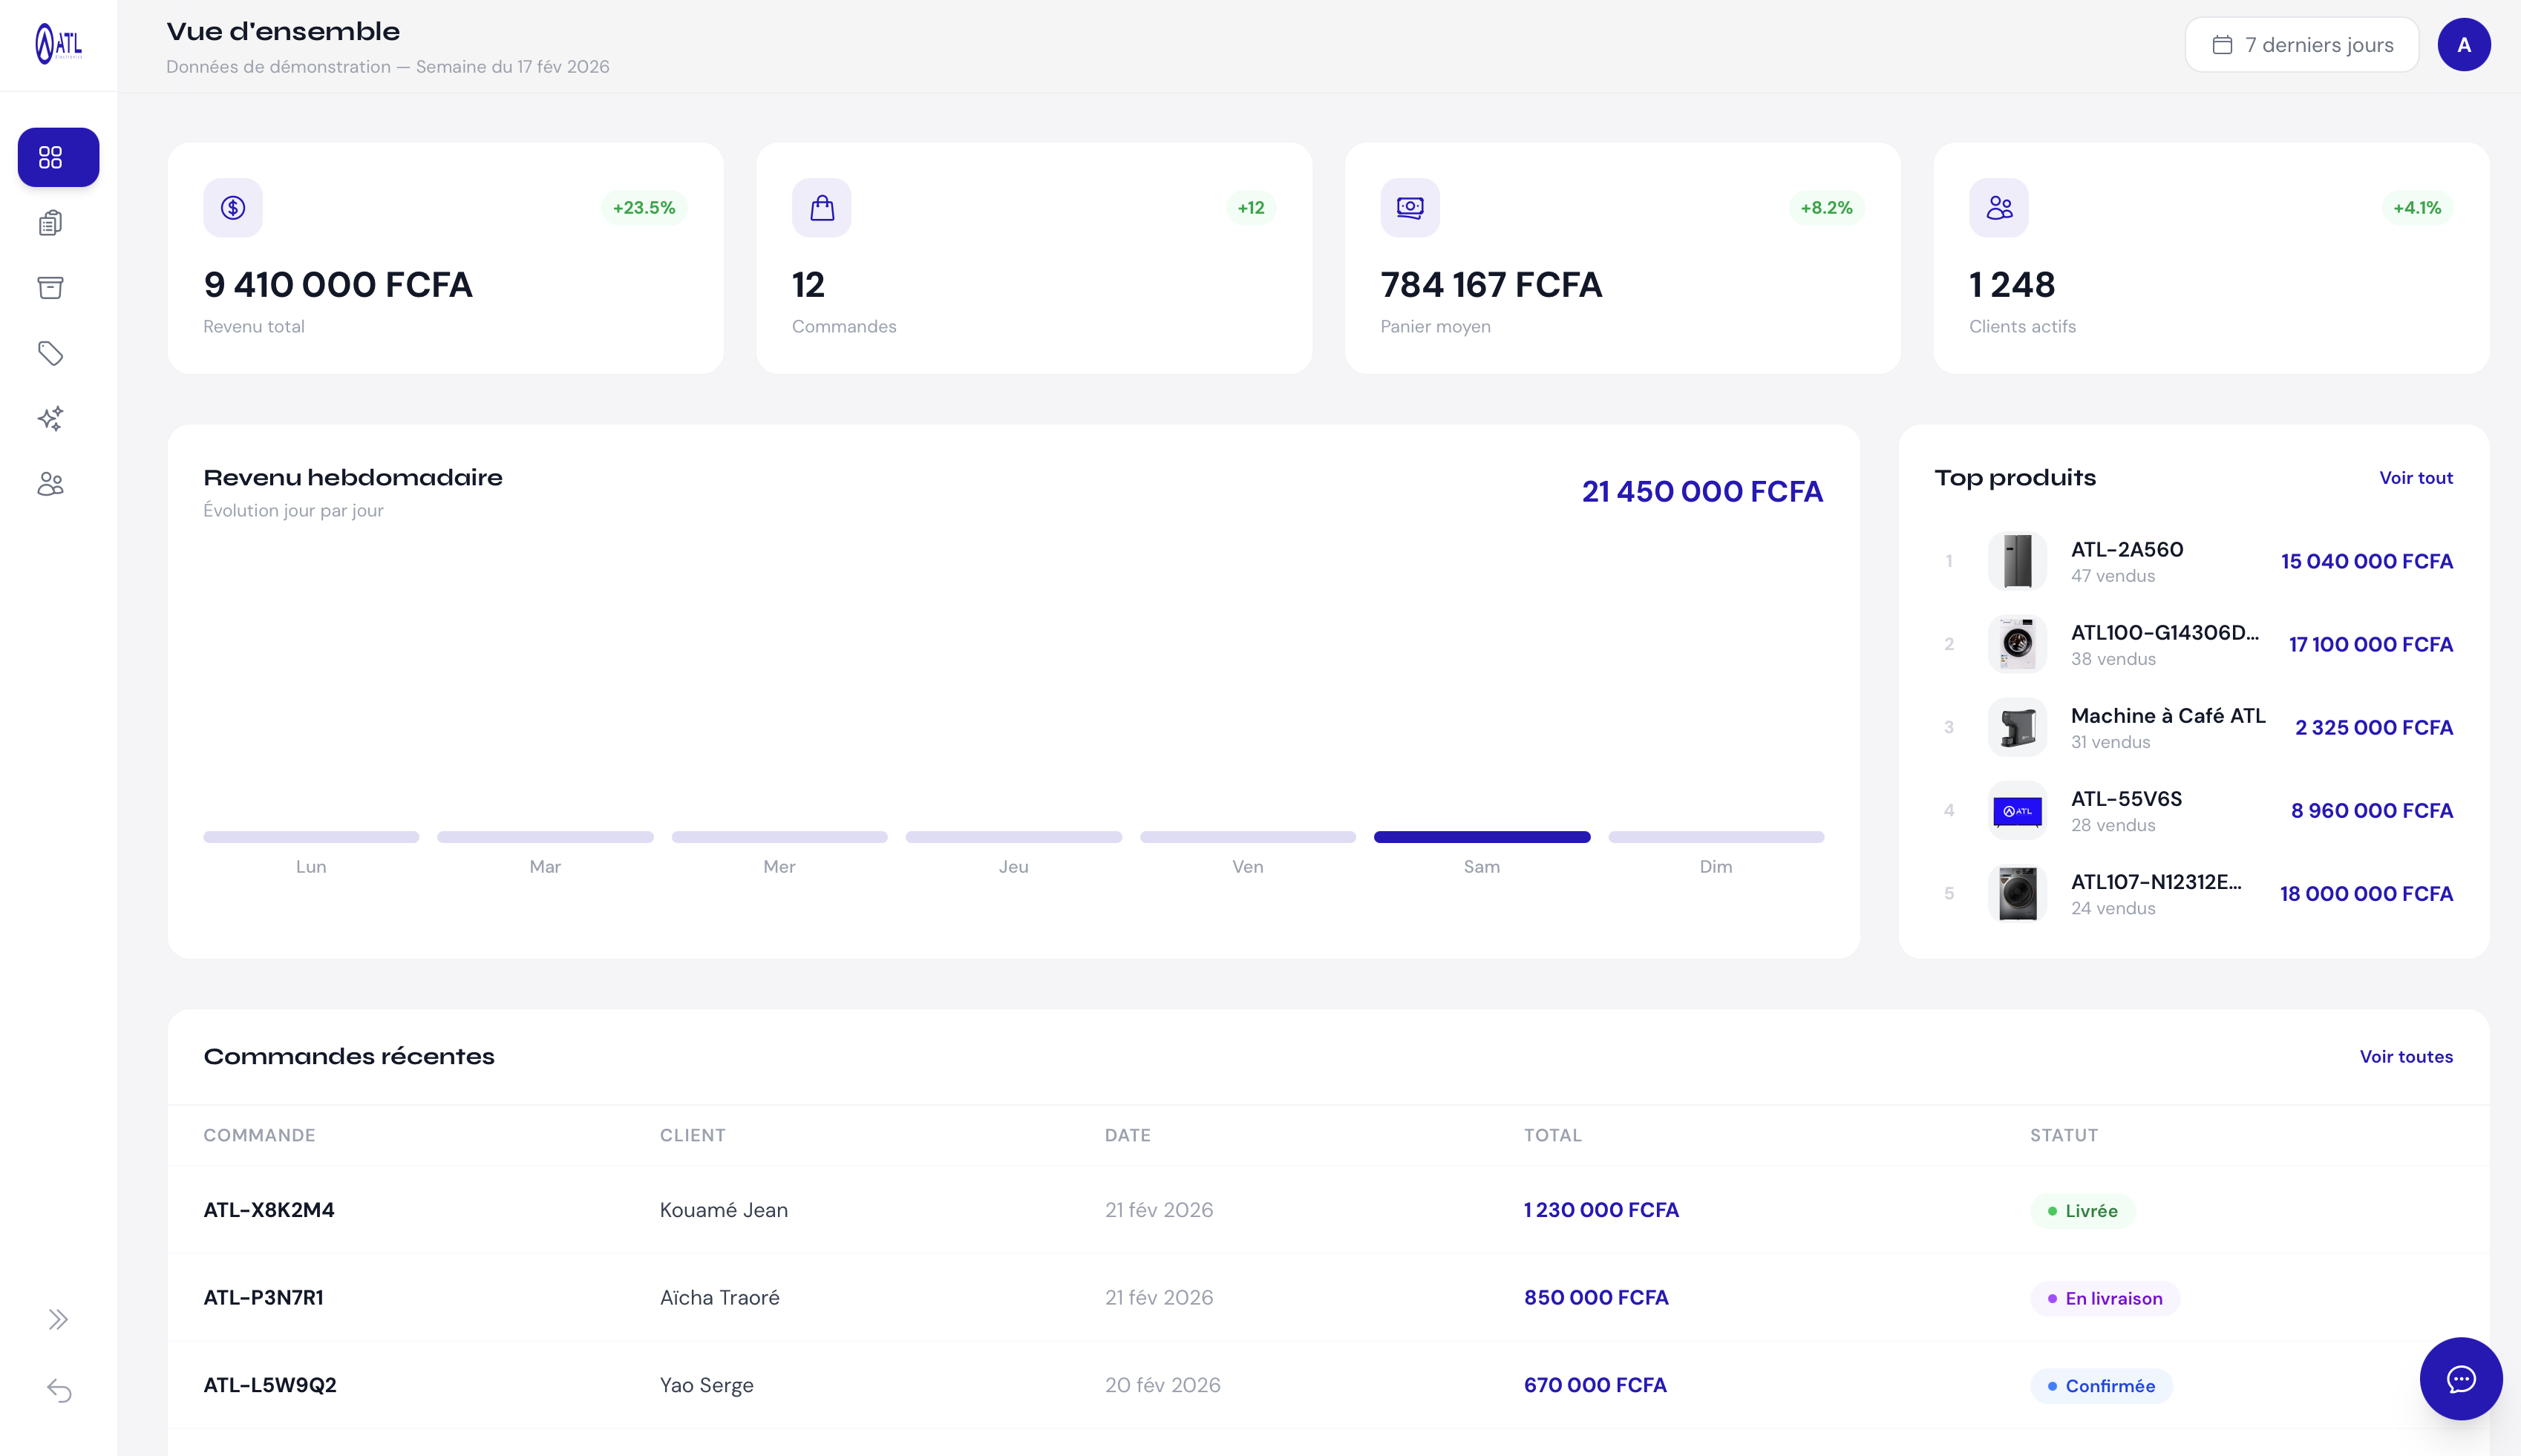Image resolution: width=2521 pixels, height=1456 pixels.
Task: Click the ATL-2A560 refrigerator thumbnail
Action: click(x=2017, y=561)
